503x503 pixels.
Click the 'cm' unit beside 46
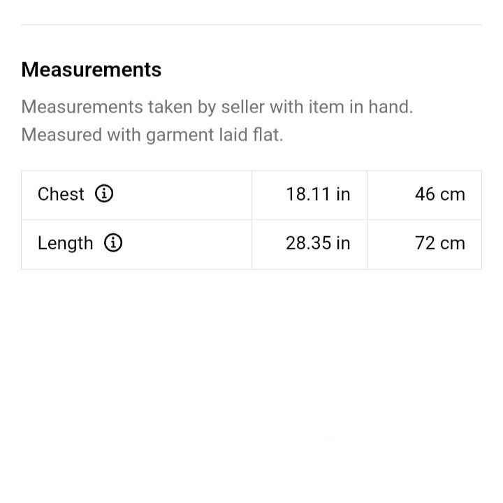pos(453,195)
